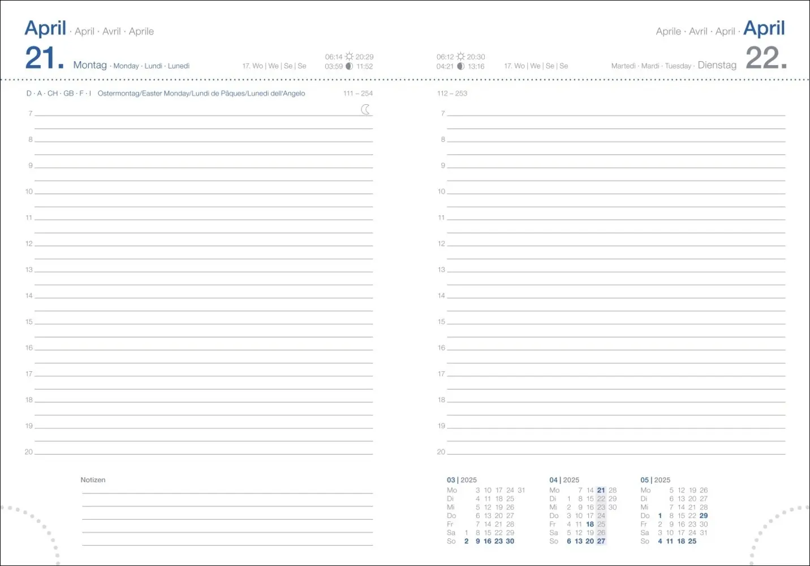Click bold date 1 in May mini calendar
This screenshot has height=566, width=810.
tap(660, 516)
